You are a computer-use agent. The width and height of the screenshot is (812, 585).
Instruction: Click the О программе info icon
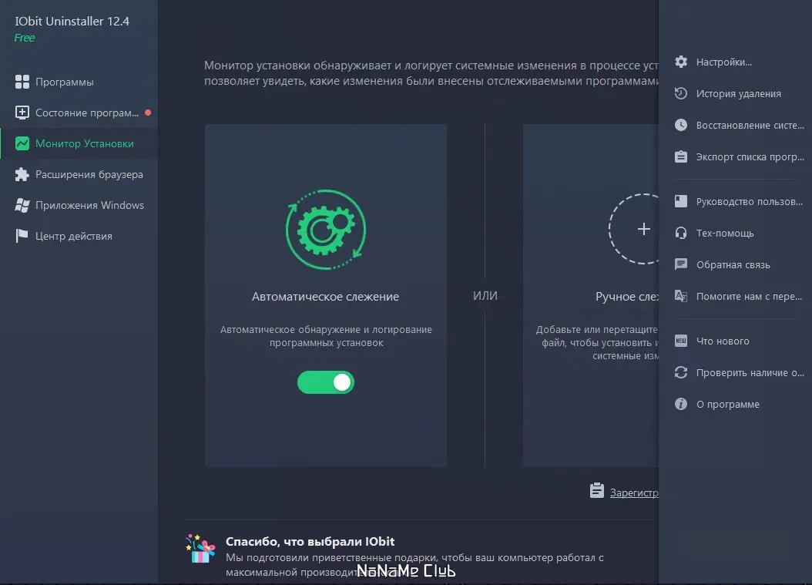tap(681, 404)
